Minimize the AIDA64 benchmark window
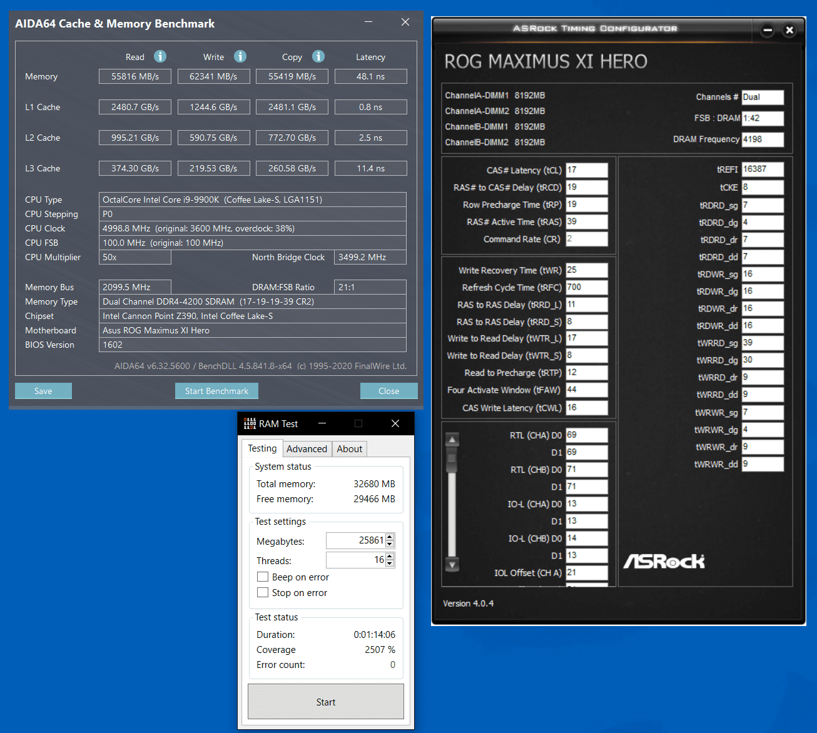 pyautogui.click(x=368, y=23)
